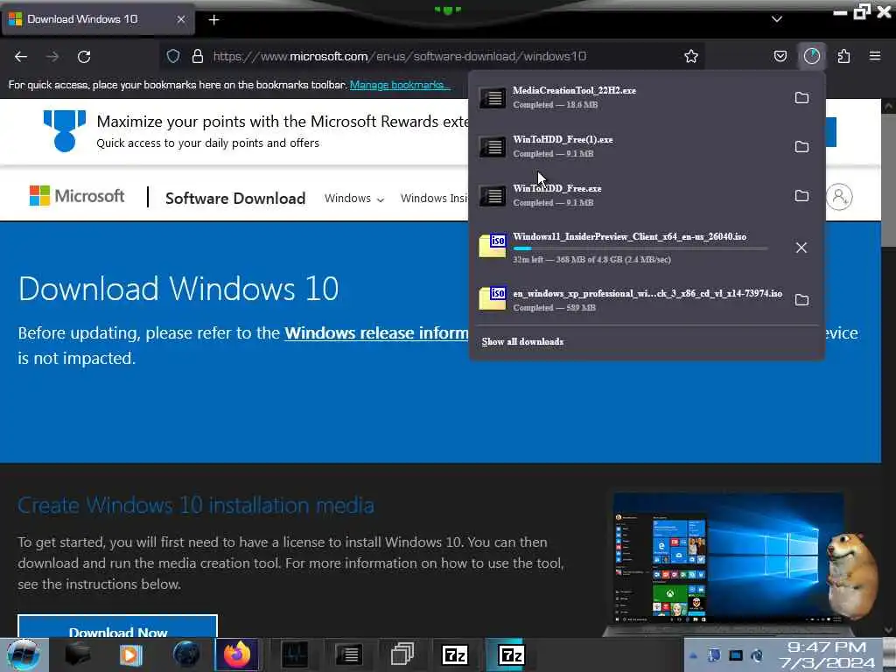Screen dimensions: 896x672
Task: Show MediaCreationTool_22H2.exe in folder
Action: [801, 98]
